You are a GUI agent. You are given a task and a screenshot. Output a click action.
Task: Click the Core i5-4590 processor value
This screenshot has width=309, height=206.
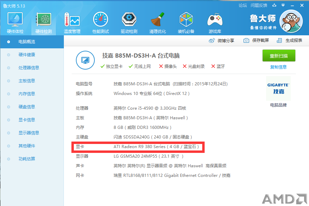coord(150,108)
